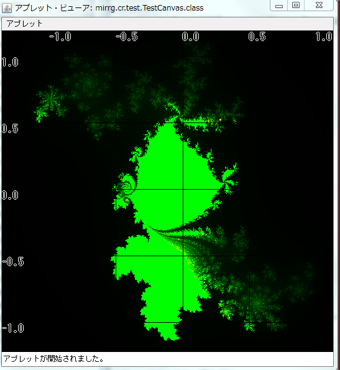Click the top-right axis label 1.0
Image resolution: width=340 pixels, height=370 pixels.
coord(324,37)
